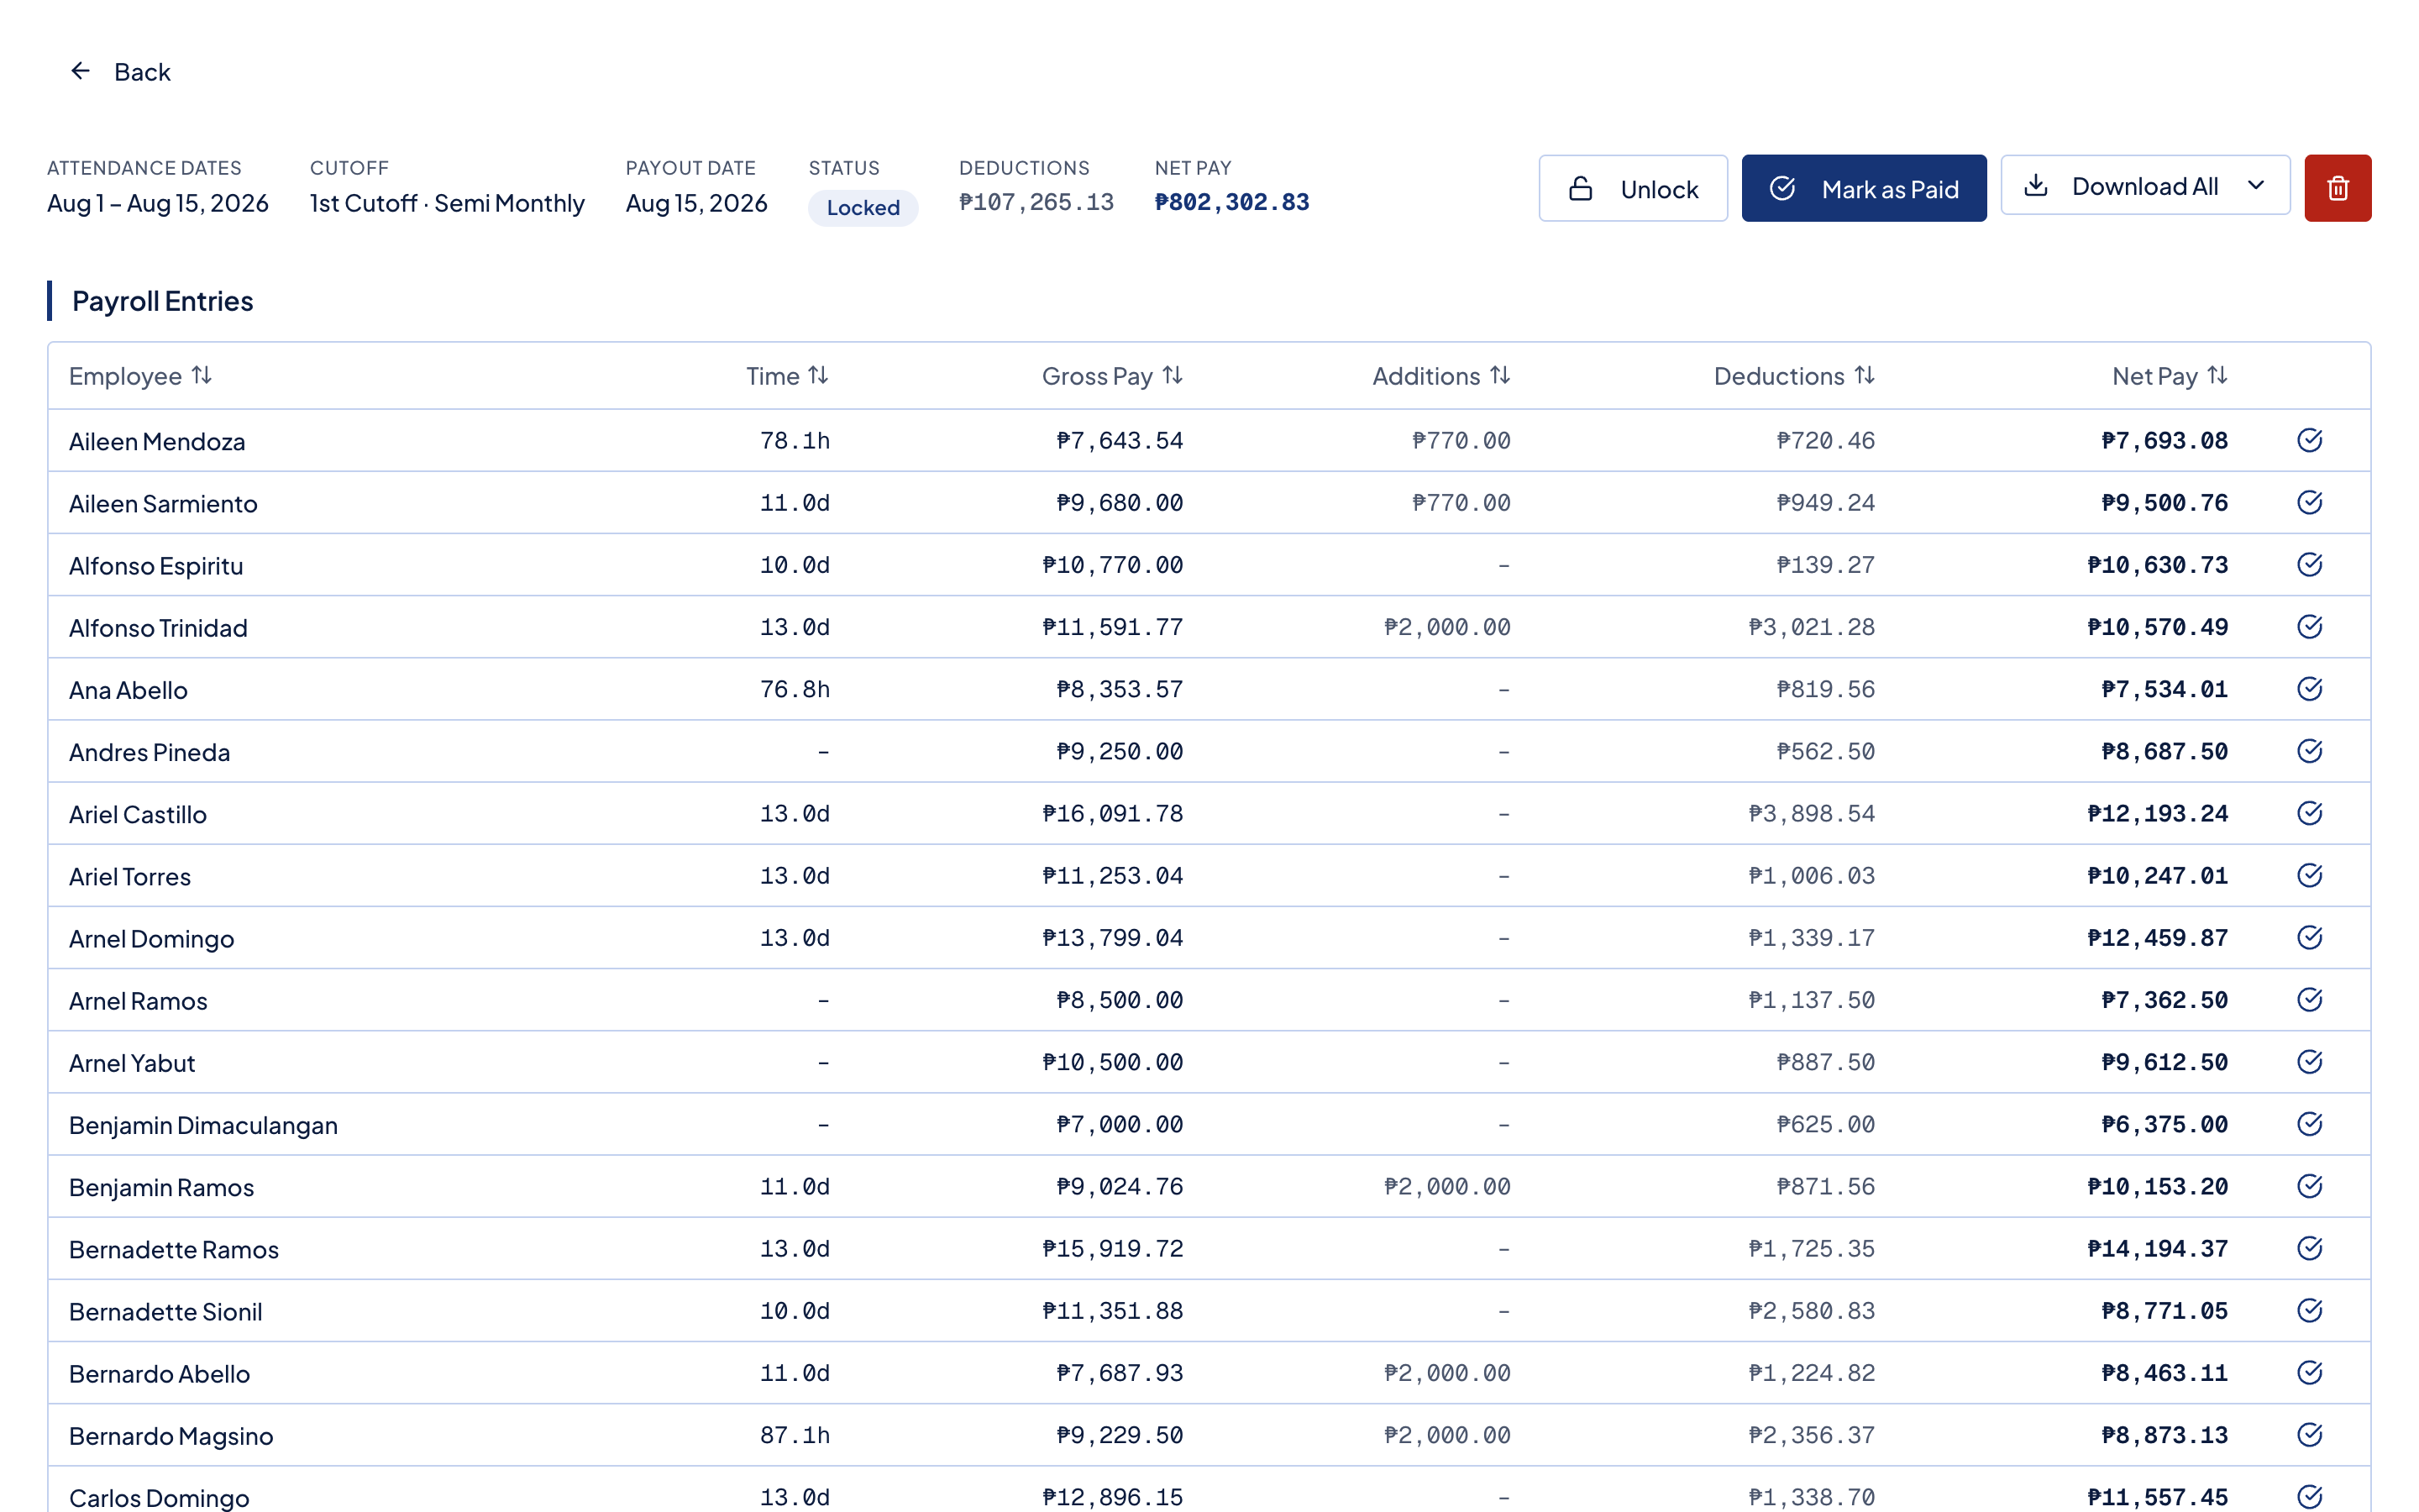Click check-circle icon for Bernardo Abello
Image resolution: width=2419 pixels, height=1512 pixels.
[2309, 1373]
